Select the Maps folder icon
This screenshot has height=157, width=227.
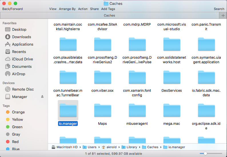[x=102, y=110]
